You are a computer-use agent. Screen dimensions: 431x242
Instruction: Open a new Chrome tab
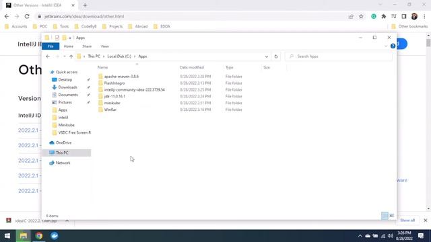point(85,5)
